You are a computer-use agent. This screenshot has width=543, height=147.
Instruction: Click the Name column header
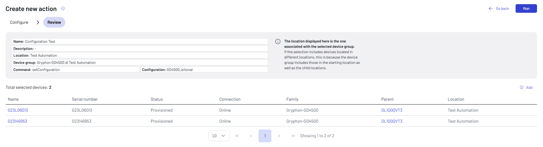coord(13,99)
